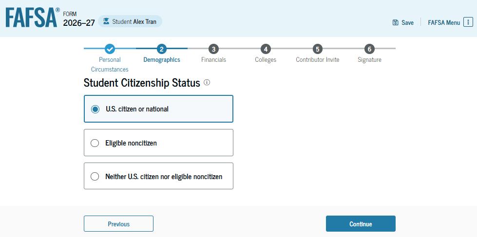Viewport: 477px width, 237px height.
Task: Click the Save disk icon
Action: pos(396,22)
